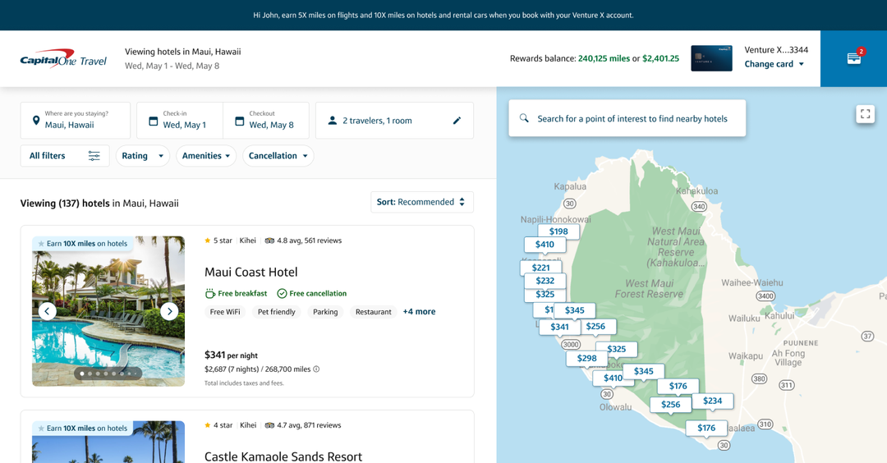Click the +4 more amenities link
Viewport: 887px width, 463px height.
point(419,312)
